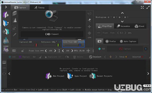Click the rotate view icon
152x93 pixels.
[89, 13]
